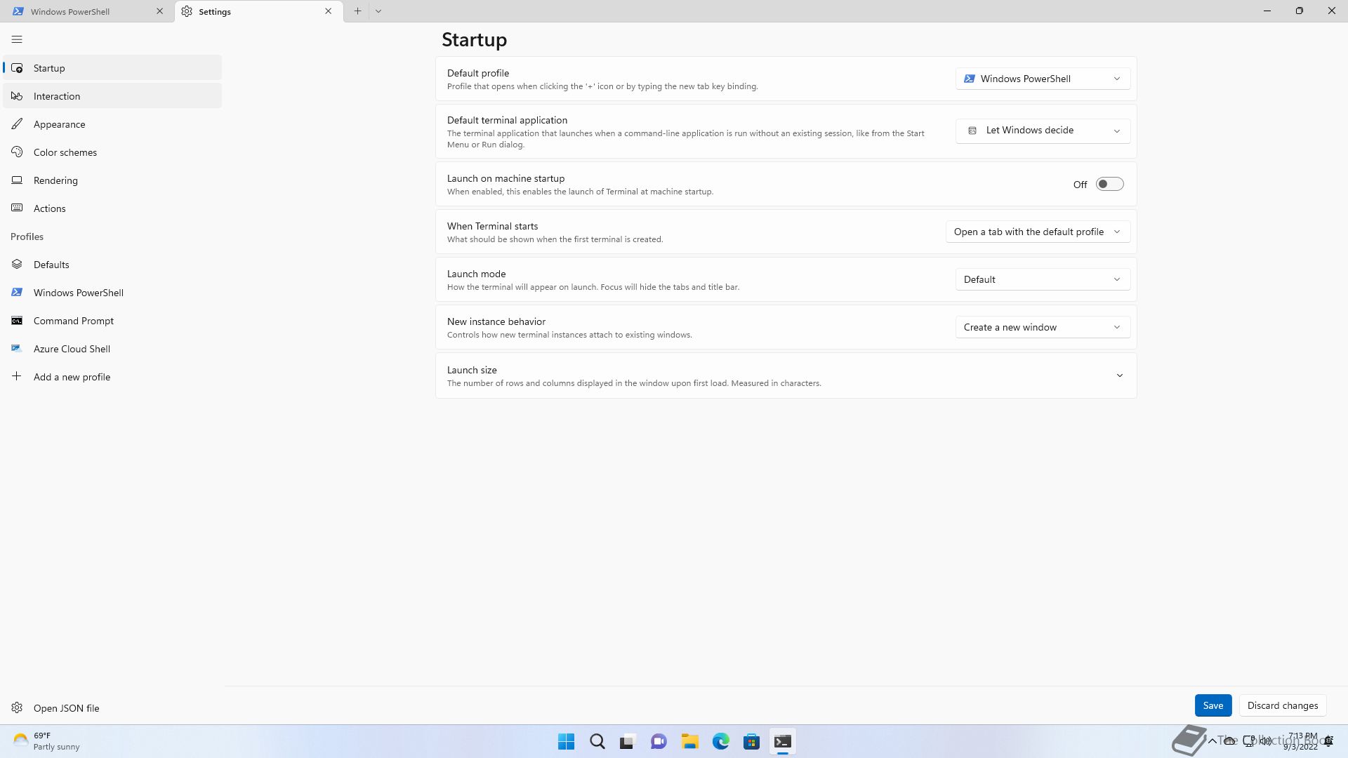Click the hamburger navigation menu icon
Screen dimensions: 1348x758
(17, 39)
